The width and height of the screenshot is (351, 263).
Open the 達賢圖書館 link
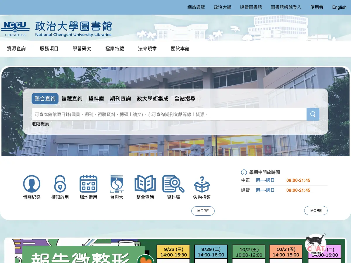tap(251, 7)
